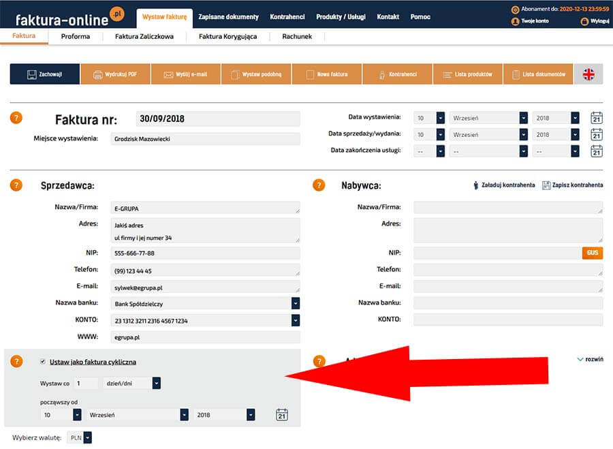Open Kontrahenci from orange toolbar
The image size is (613, 449).
pos(397,74)
